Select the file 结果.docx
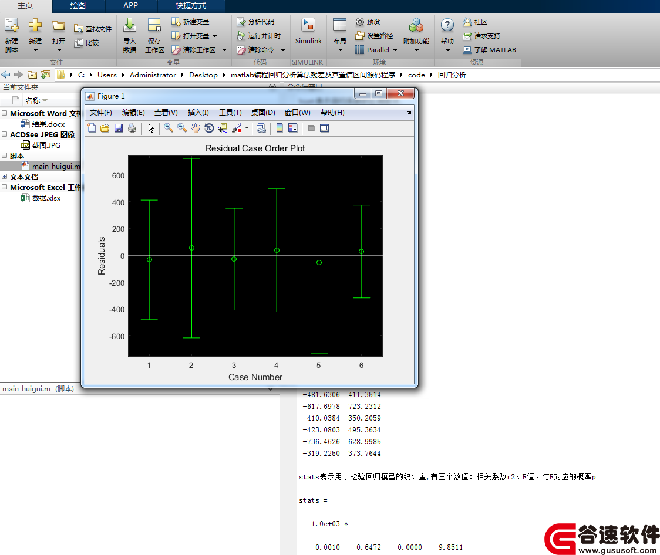The image size is (660, 555). (43, 124)
